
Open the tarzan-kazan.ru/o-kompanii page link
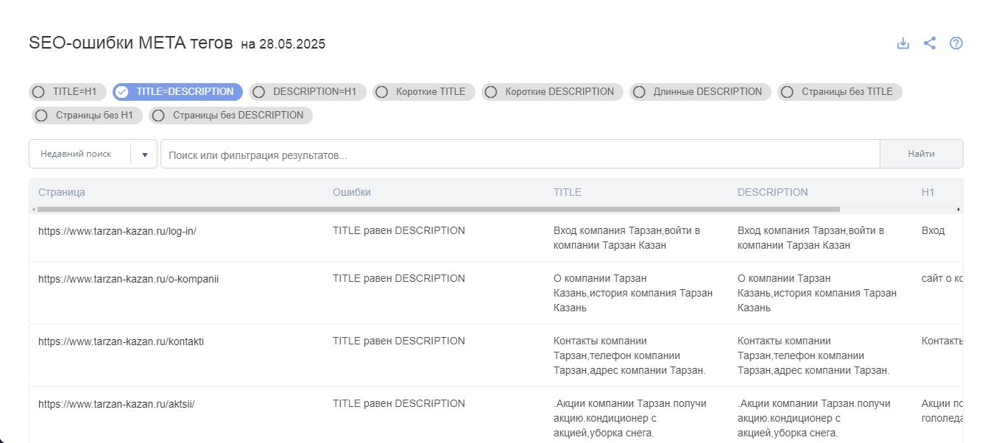tap(129, 279)
